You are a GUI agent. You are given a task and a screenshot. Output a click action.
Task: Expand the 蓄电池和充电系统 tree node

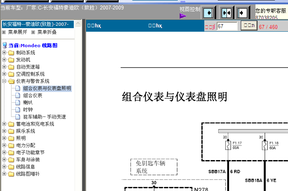tap(4, 124)
